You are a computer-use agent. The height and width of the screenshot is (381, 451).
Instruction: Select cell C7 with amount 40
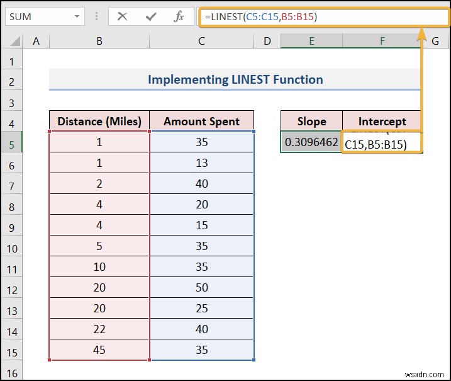tap(202, 183)
